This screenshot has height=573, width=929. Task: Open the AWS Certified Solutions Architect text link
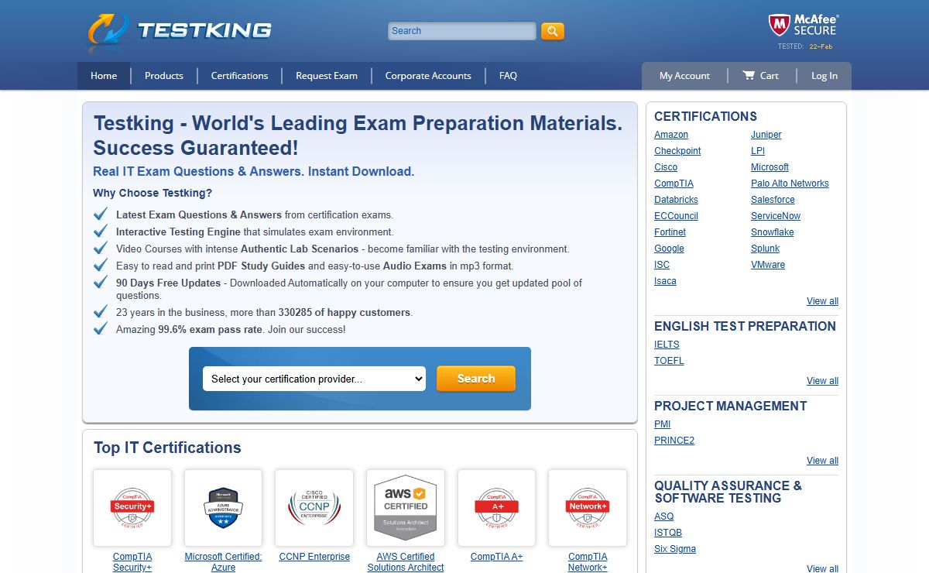point(406,562)
